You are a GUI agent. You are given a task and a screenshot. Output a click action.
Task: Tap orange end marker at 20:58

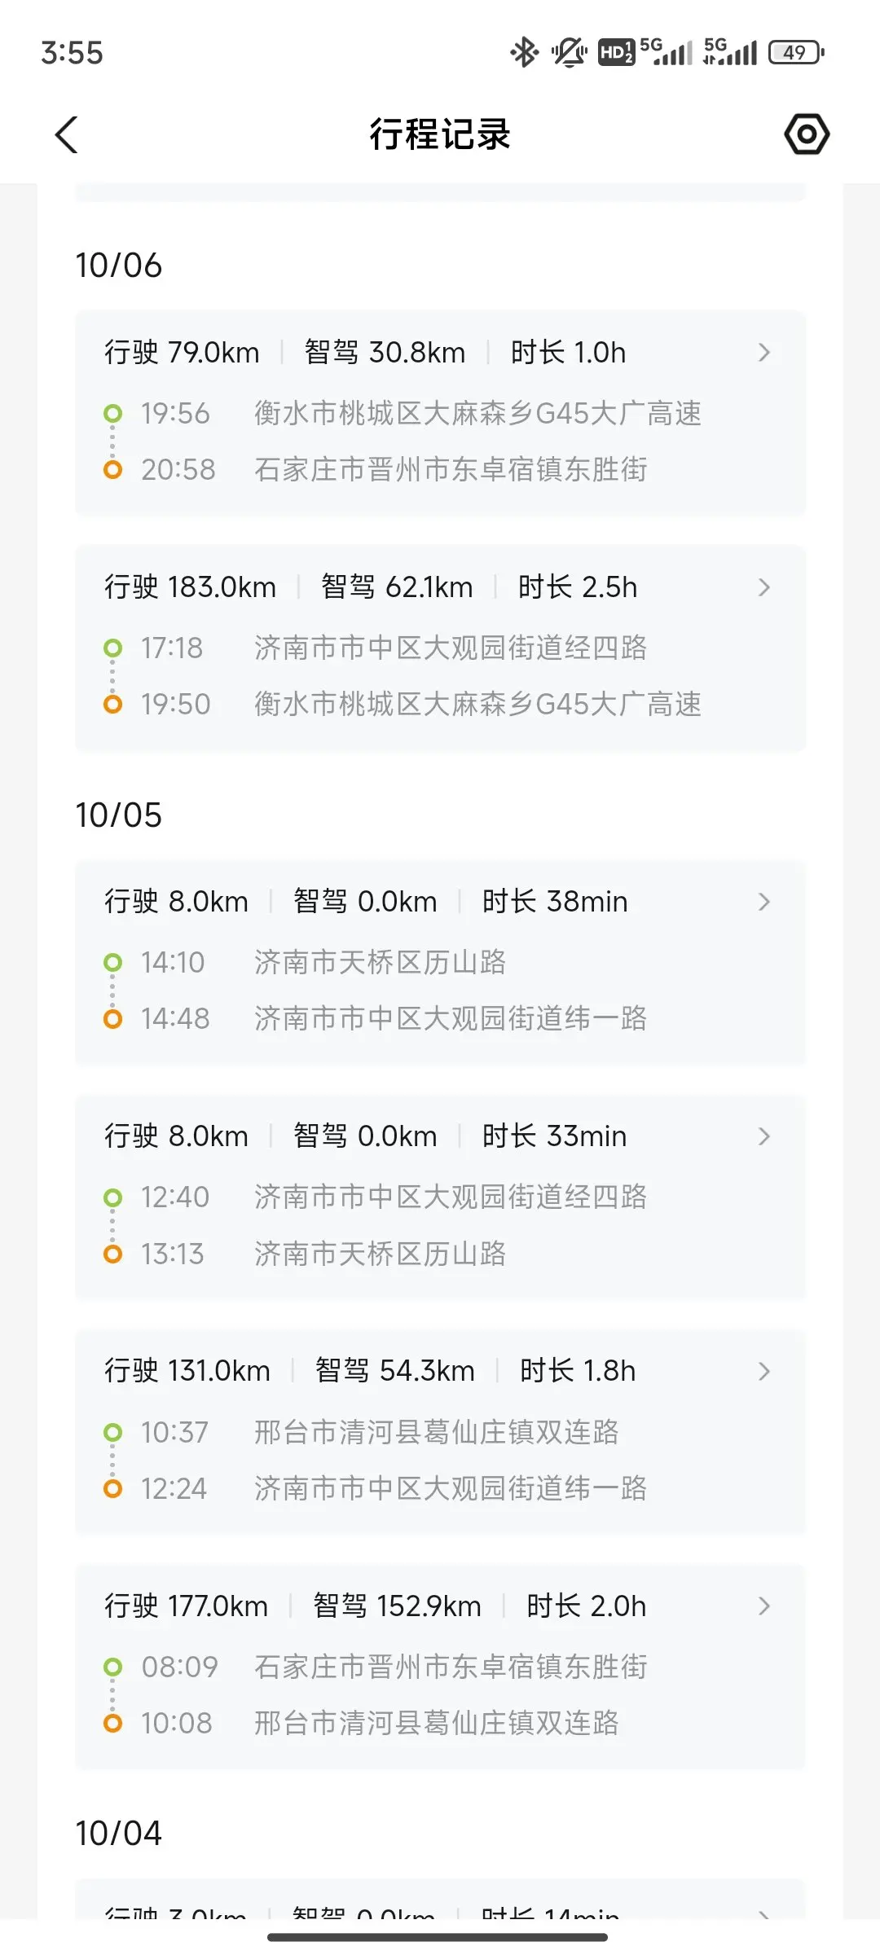click(113, 470)
